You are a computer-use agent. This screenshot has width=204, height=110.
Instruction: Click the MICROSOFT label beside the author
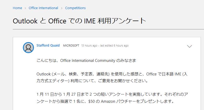pos(71,46)
